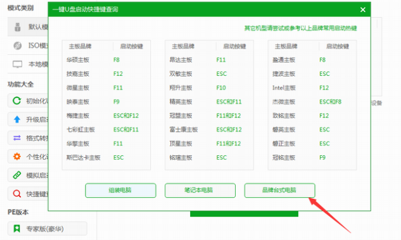This screenshot has height=240, width=401.
Task: Click the green chain simulate boot icon
Action: click(x=17, y=175)
